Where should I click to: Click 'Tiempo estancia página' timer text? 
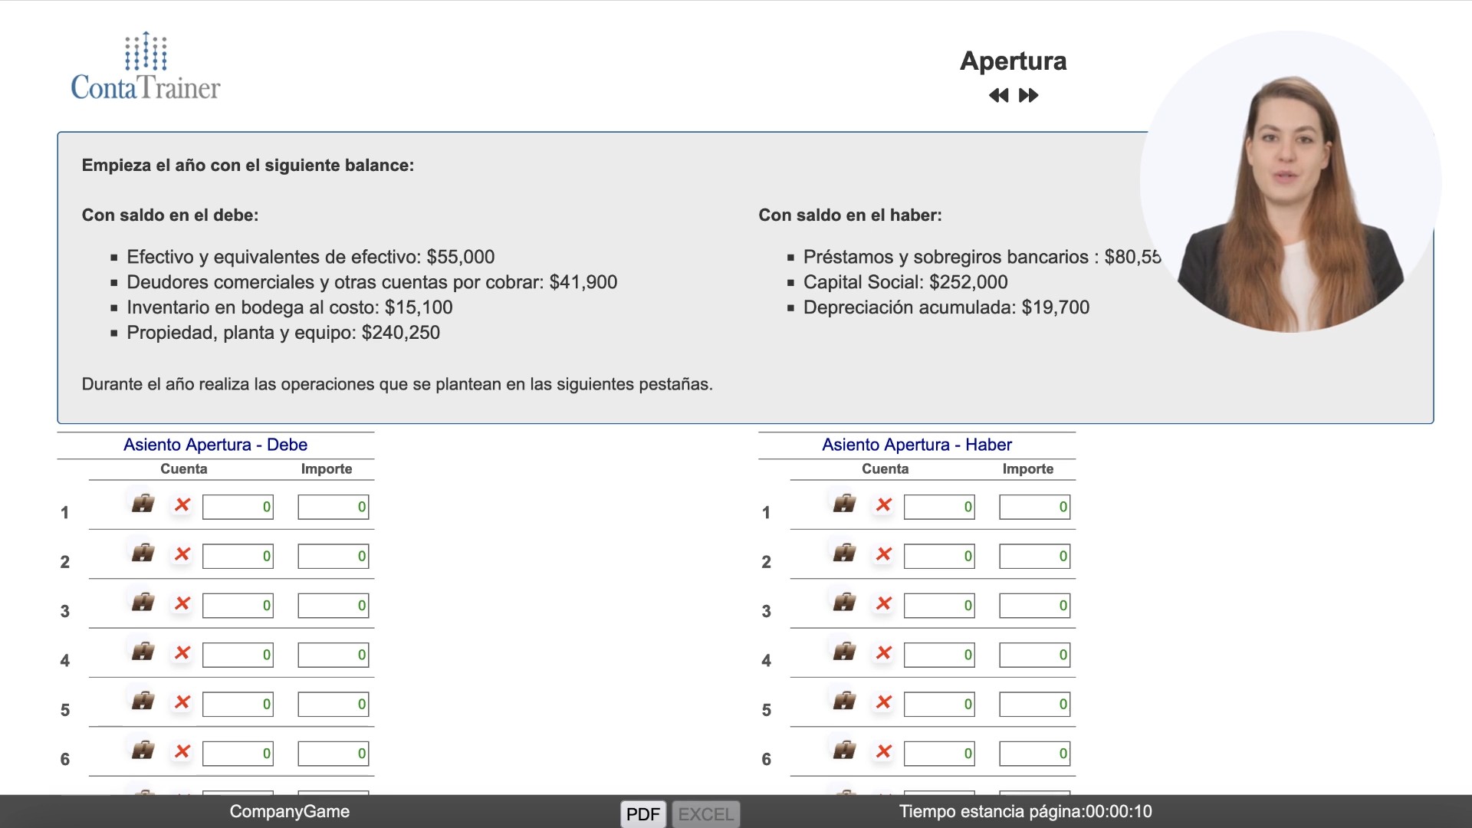pos(1026,811)
